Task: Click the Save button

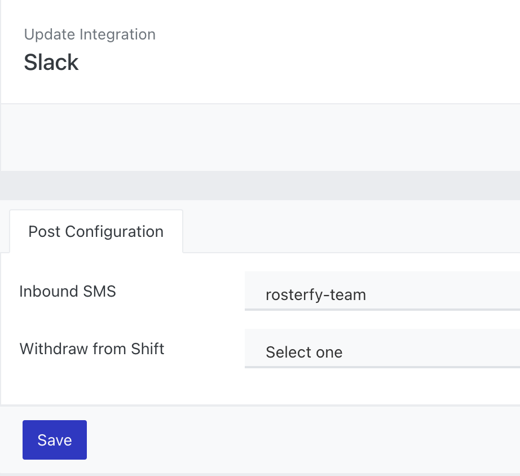Action: tap(55, 440)
